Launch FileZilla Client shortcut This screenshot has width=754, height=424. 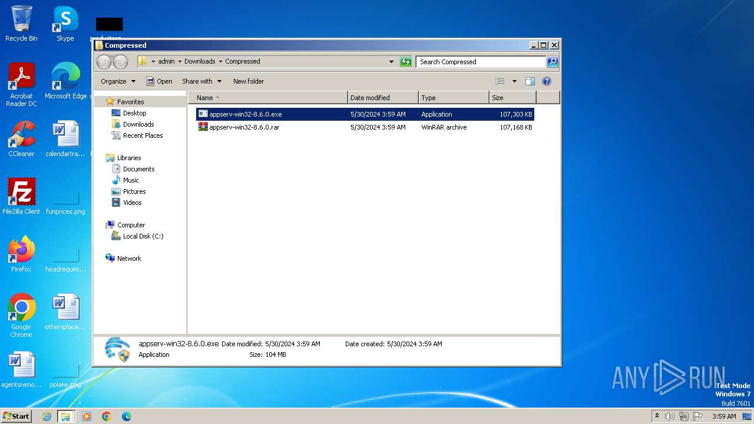tap(21, 197)
